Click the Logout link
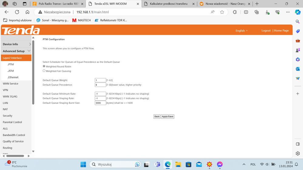The height and width of the screenshot is (170, 303). click(x=266, y=31)
